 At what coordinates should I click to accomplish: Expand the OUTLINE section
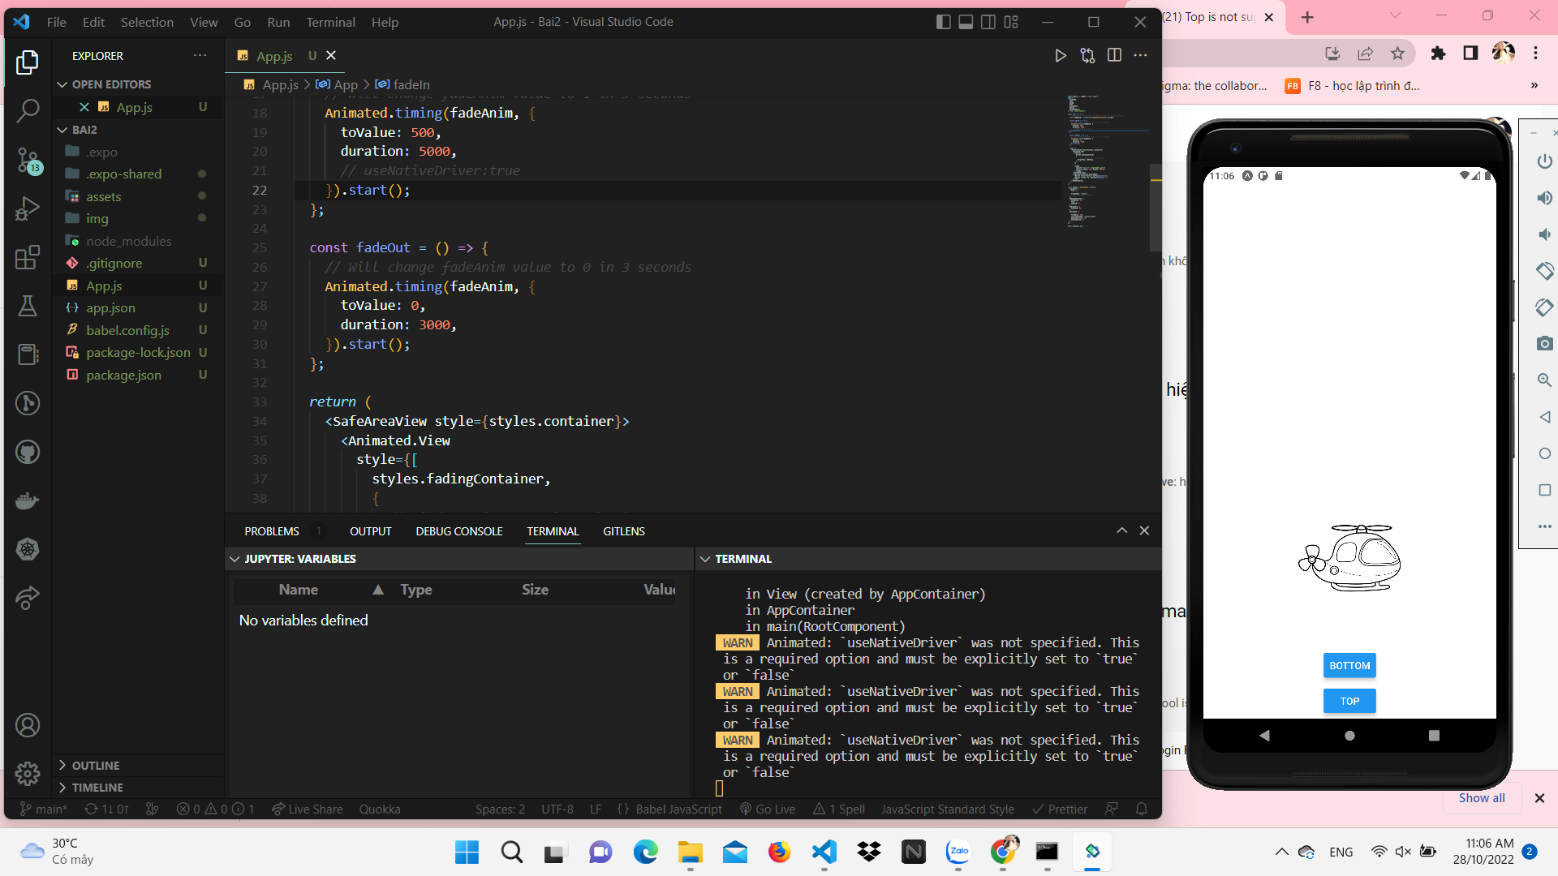pos(95,765)
